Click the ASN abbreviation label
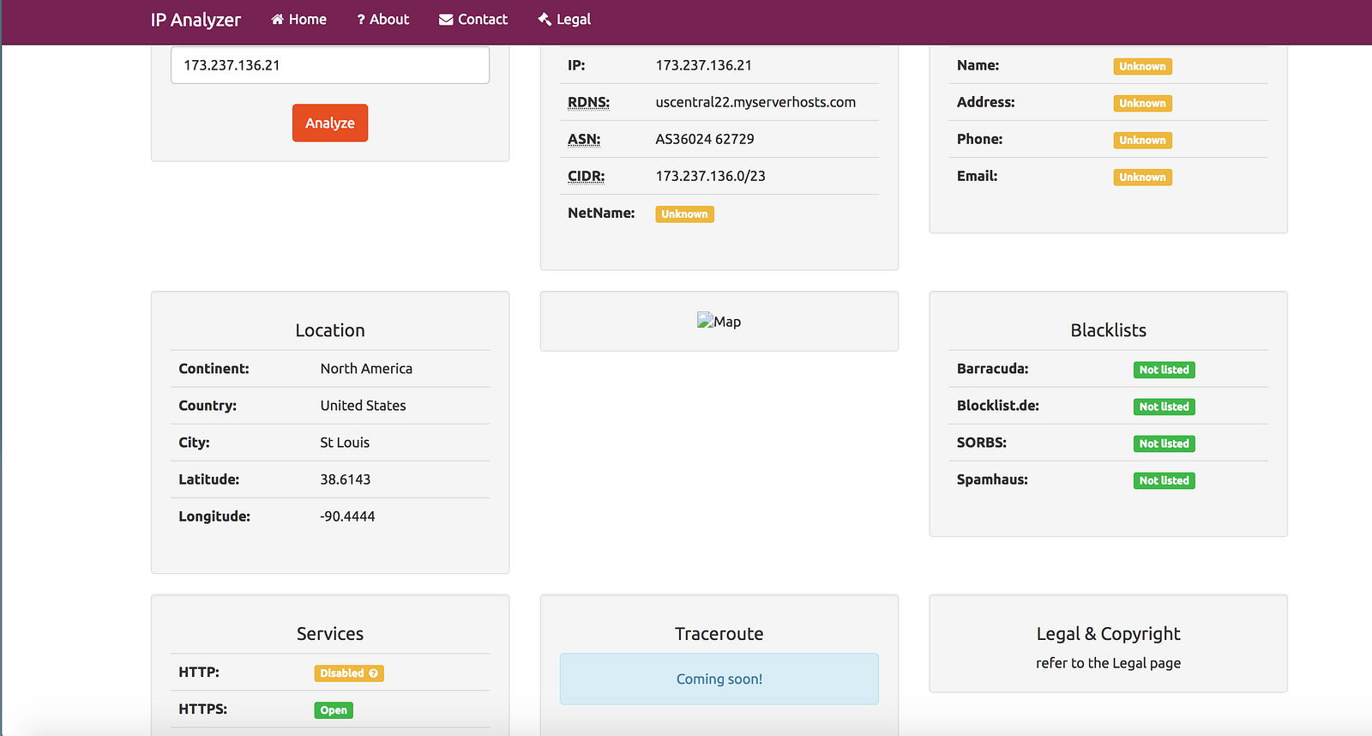Viewport: 1372px width, 736px height. 584,139
